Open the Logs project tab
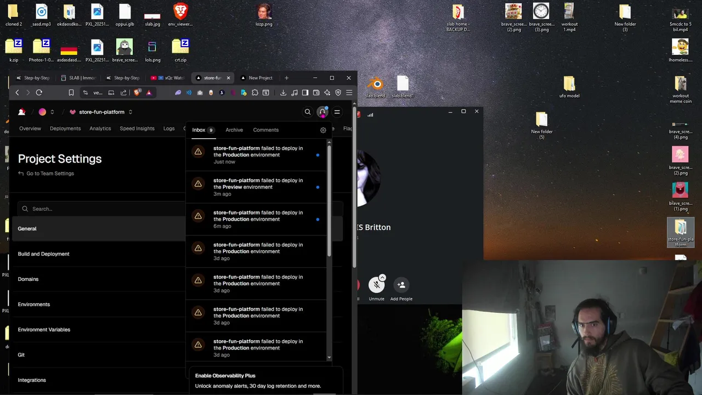The image size is (702, 395). coord(169,128)
